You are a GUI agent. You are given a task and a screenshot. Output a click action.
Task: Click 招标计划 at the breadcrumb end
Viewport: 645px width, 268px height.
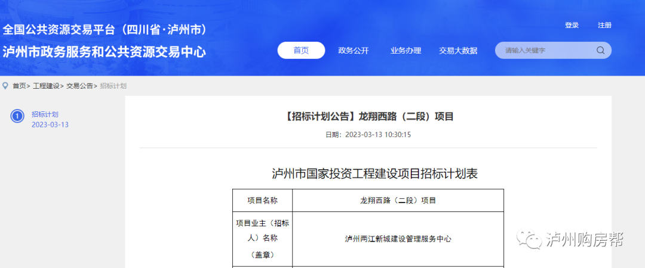click(x=113, y=86)
